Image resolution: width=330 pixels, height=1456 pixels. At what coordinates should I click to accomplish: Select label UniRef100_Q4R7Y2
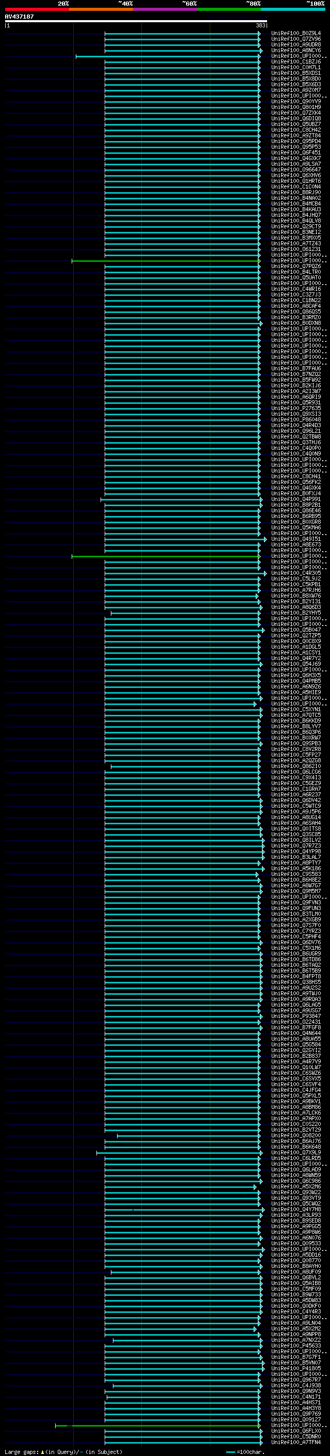click(295, 658)
